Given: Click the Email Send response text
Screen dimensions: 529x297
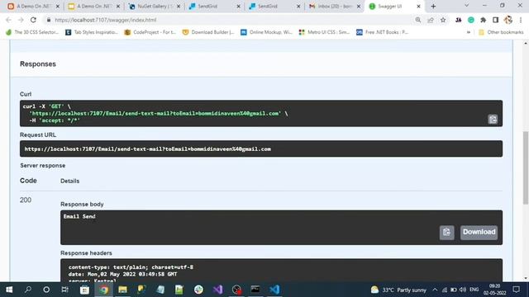Looking at the screenshot, I should click(79, 216).
